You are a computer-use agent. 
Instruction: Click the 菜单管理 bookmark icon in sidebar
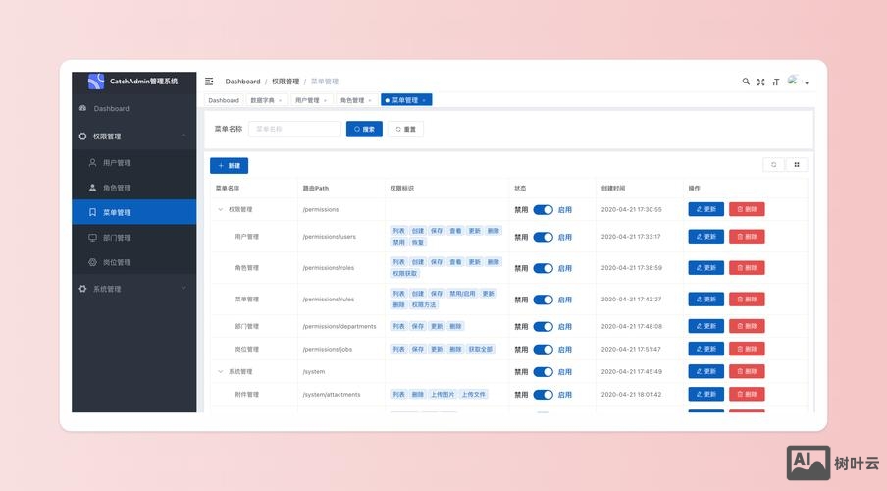pyautogui.click(x=93, y=212)
